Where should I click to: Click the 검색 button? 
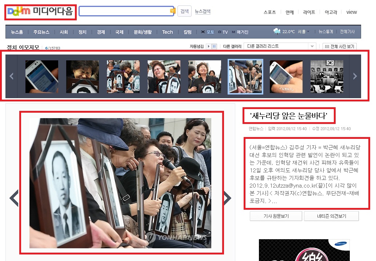[x=184, y=11]
